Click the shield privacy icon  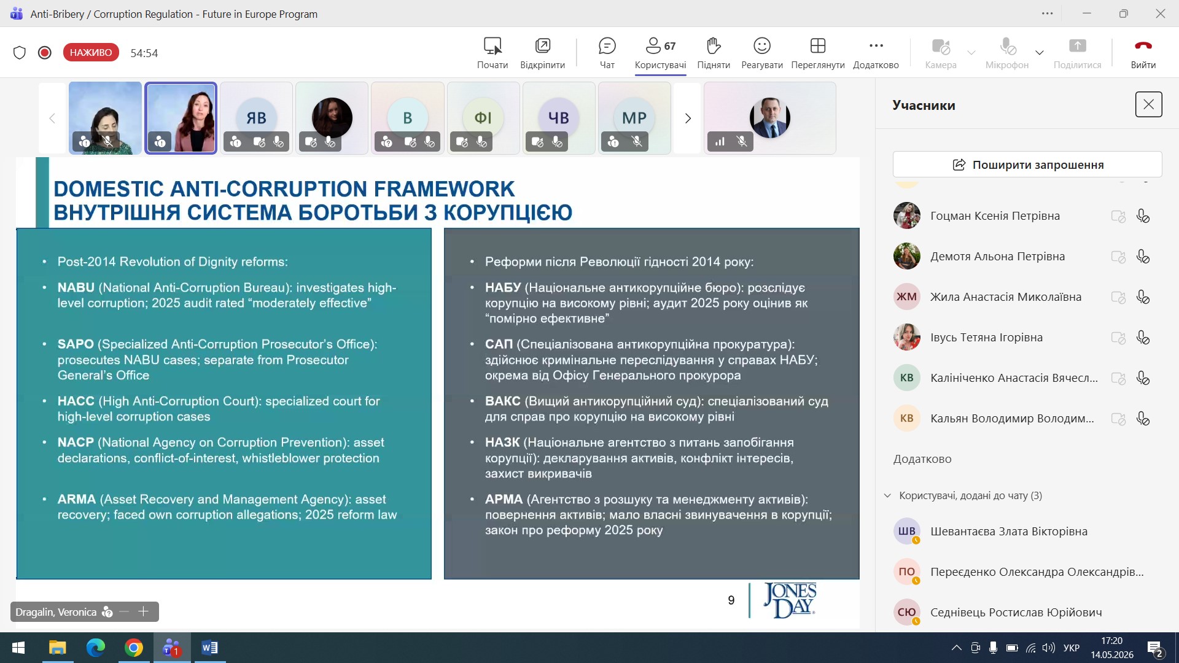click(x=20, y=53)
